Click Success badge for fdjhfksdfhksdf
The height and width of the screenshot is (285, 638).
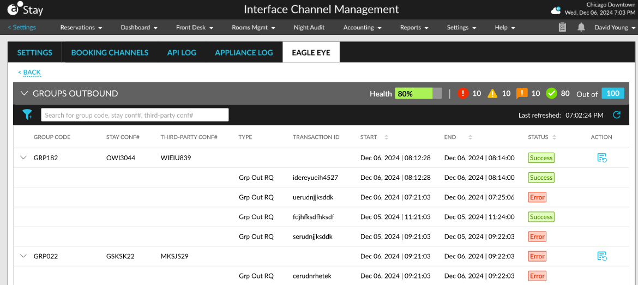pyautogui.click(x=541, y=217)
